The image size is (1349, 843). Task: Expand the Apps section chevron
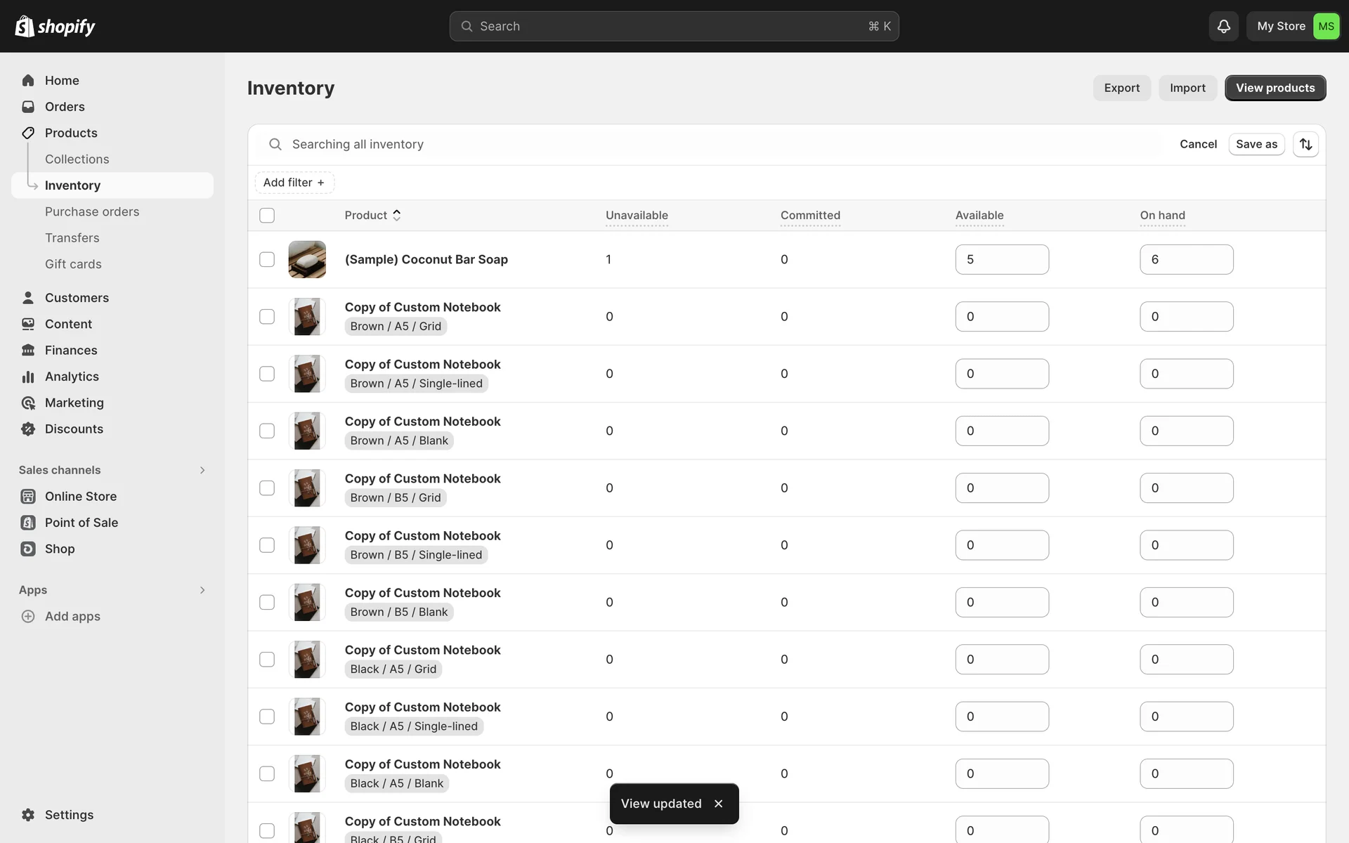(202, 590)
